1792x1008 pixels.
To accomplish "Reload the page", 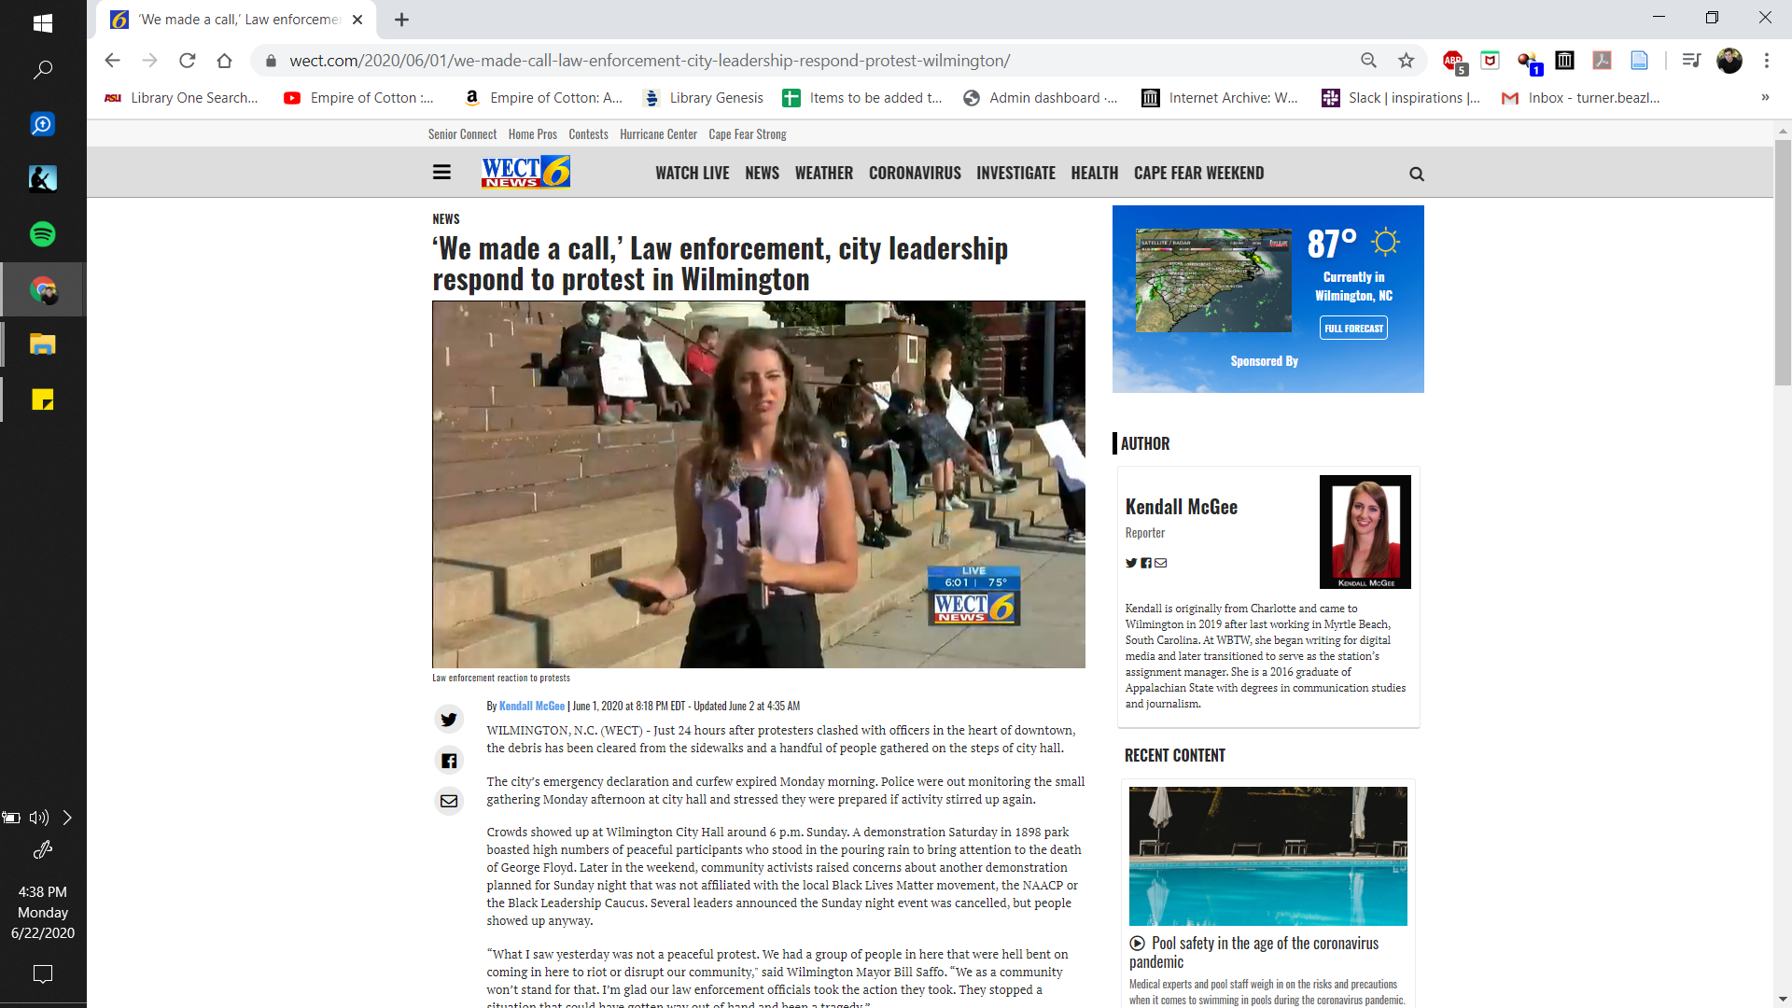I will (x=187, y=61).
